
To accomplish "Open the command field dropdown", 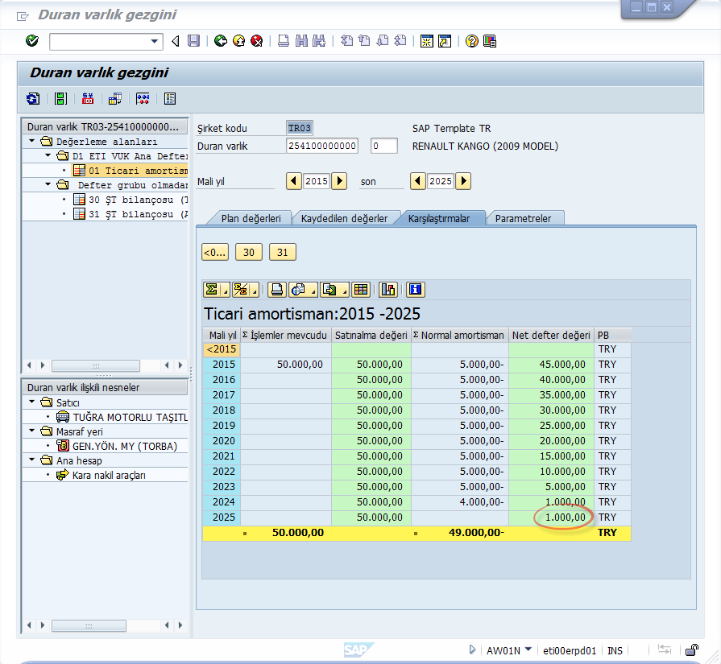I will coord(155,41).
